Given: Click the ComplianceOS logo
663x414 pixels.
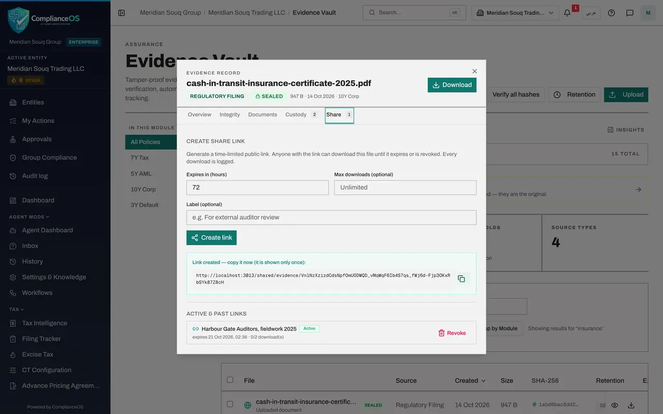Looking at the screenshot, I should pos(44,20).
